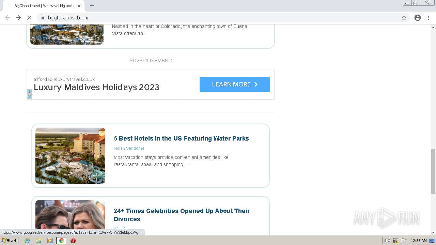Open the media player taskbar icon
The image size is (436, 245).
[x=50, y=241]
